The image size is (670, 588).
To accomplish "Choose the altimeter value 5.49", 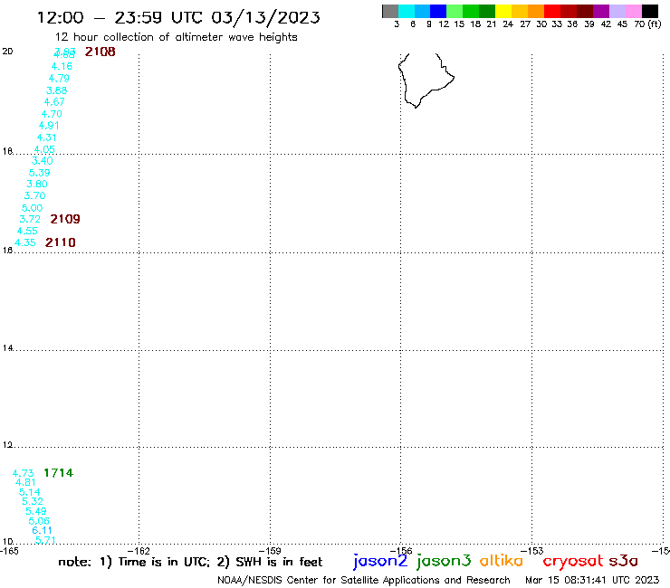I will 36,511.
